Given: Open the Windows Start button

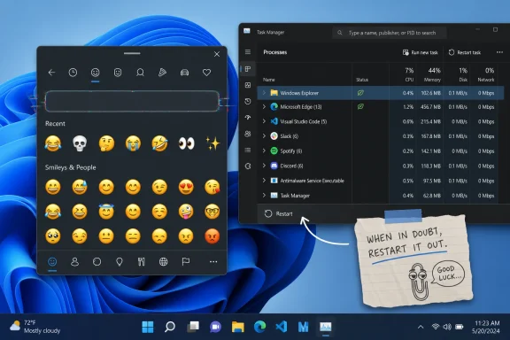Looking at the screenshot, I should pos(148,327).
